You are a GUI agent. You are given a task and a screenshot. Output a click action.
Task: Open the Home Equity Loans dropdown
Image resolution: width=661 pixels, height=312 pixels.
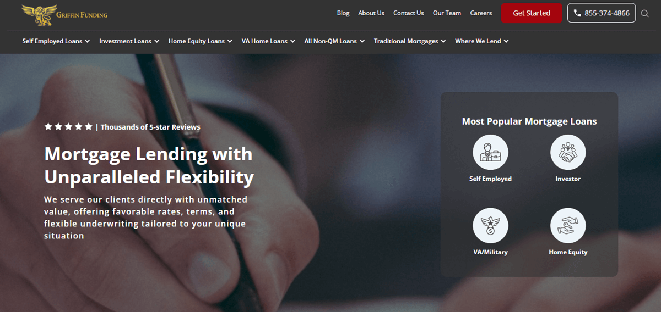click(201, 41)
